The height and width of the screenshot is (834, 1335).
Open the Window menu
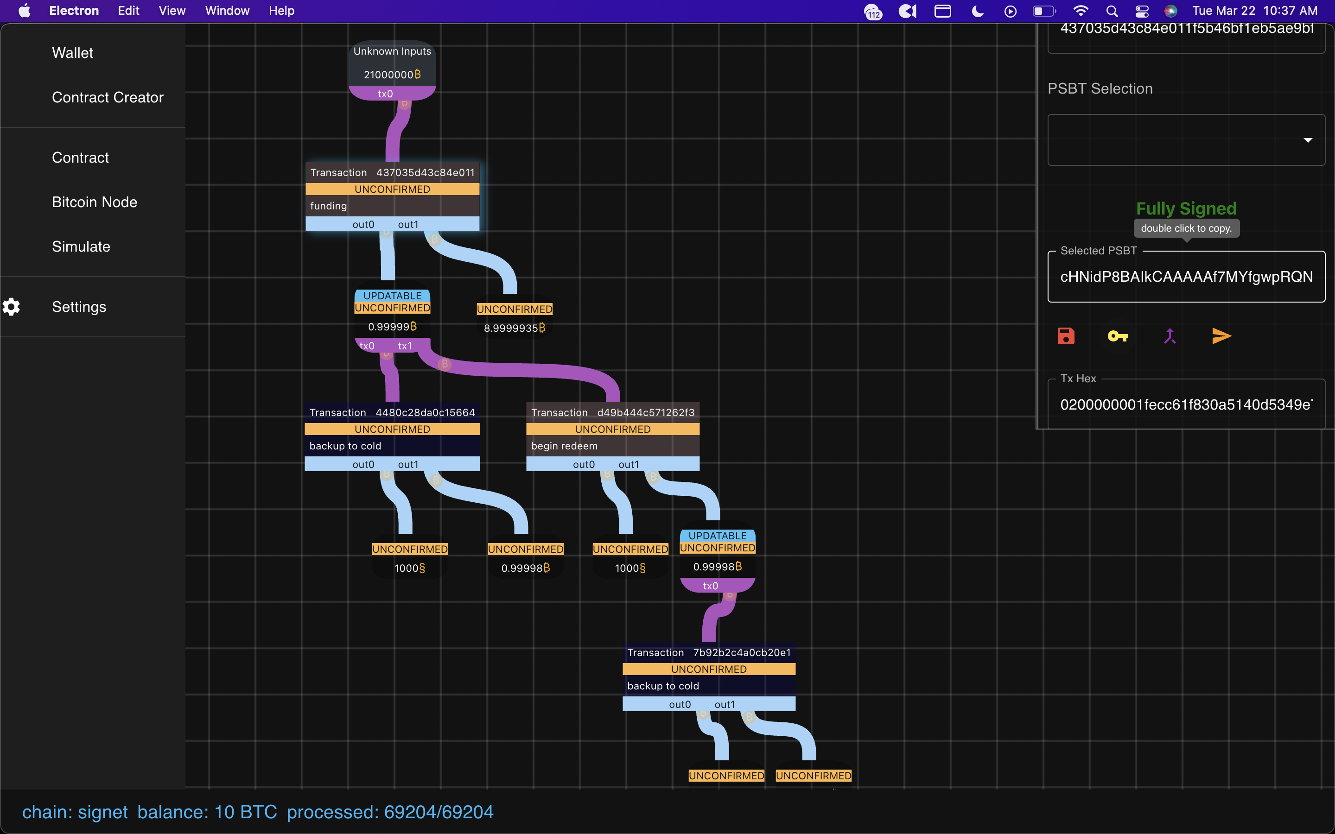coord(227,11)
